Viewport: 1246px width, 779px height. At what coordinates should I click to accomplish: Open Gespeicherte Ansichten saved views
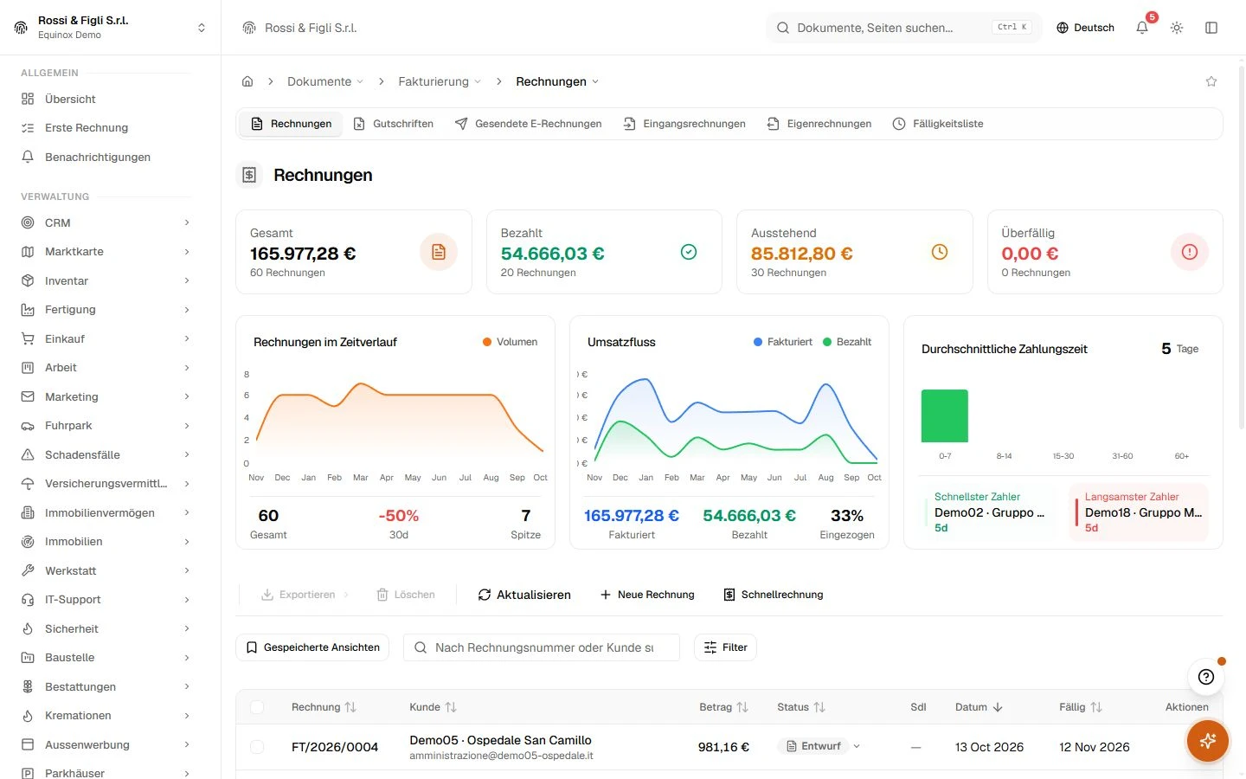(312, 647)
